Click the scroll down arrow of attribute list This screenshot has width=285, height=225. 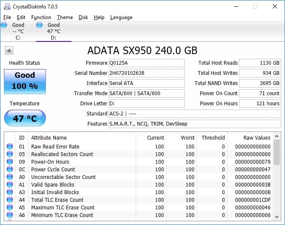(277, 217)
